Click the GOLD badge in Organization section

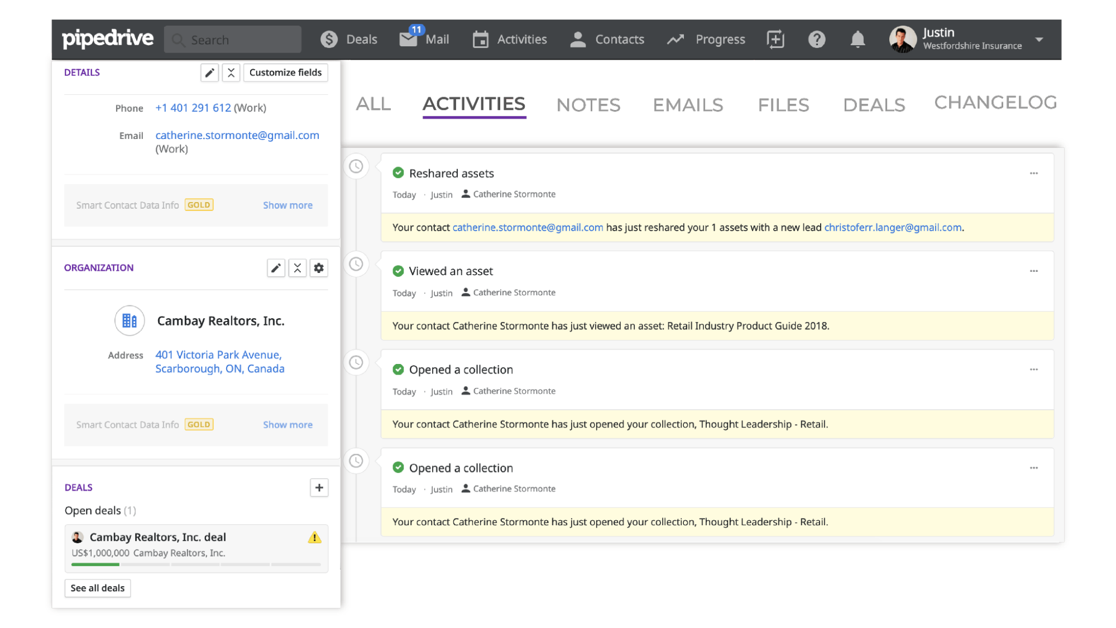pyautogui.click(x=199, y=424)
